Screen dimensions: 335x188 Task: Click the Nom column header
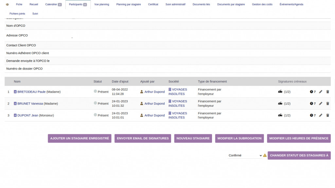[x=17, y=81]
